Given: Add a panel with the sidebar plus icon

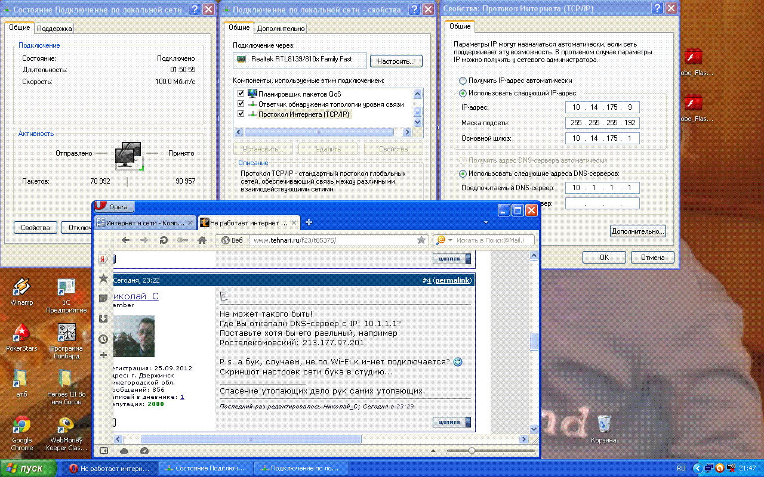Looking at the screenshot, I should [103, 355].
